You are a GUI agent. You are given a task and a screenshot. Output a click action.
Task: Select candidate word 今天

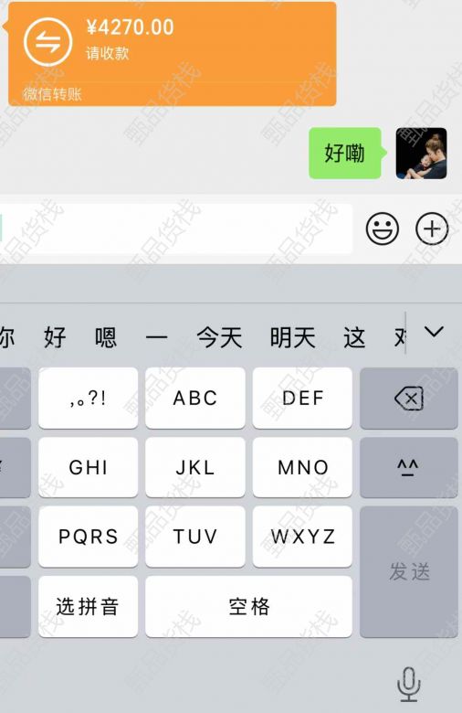[219, 337]
